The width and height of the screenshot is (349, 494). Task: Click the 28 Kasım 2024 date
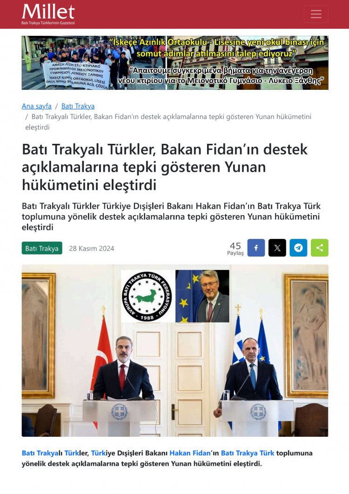92,248
